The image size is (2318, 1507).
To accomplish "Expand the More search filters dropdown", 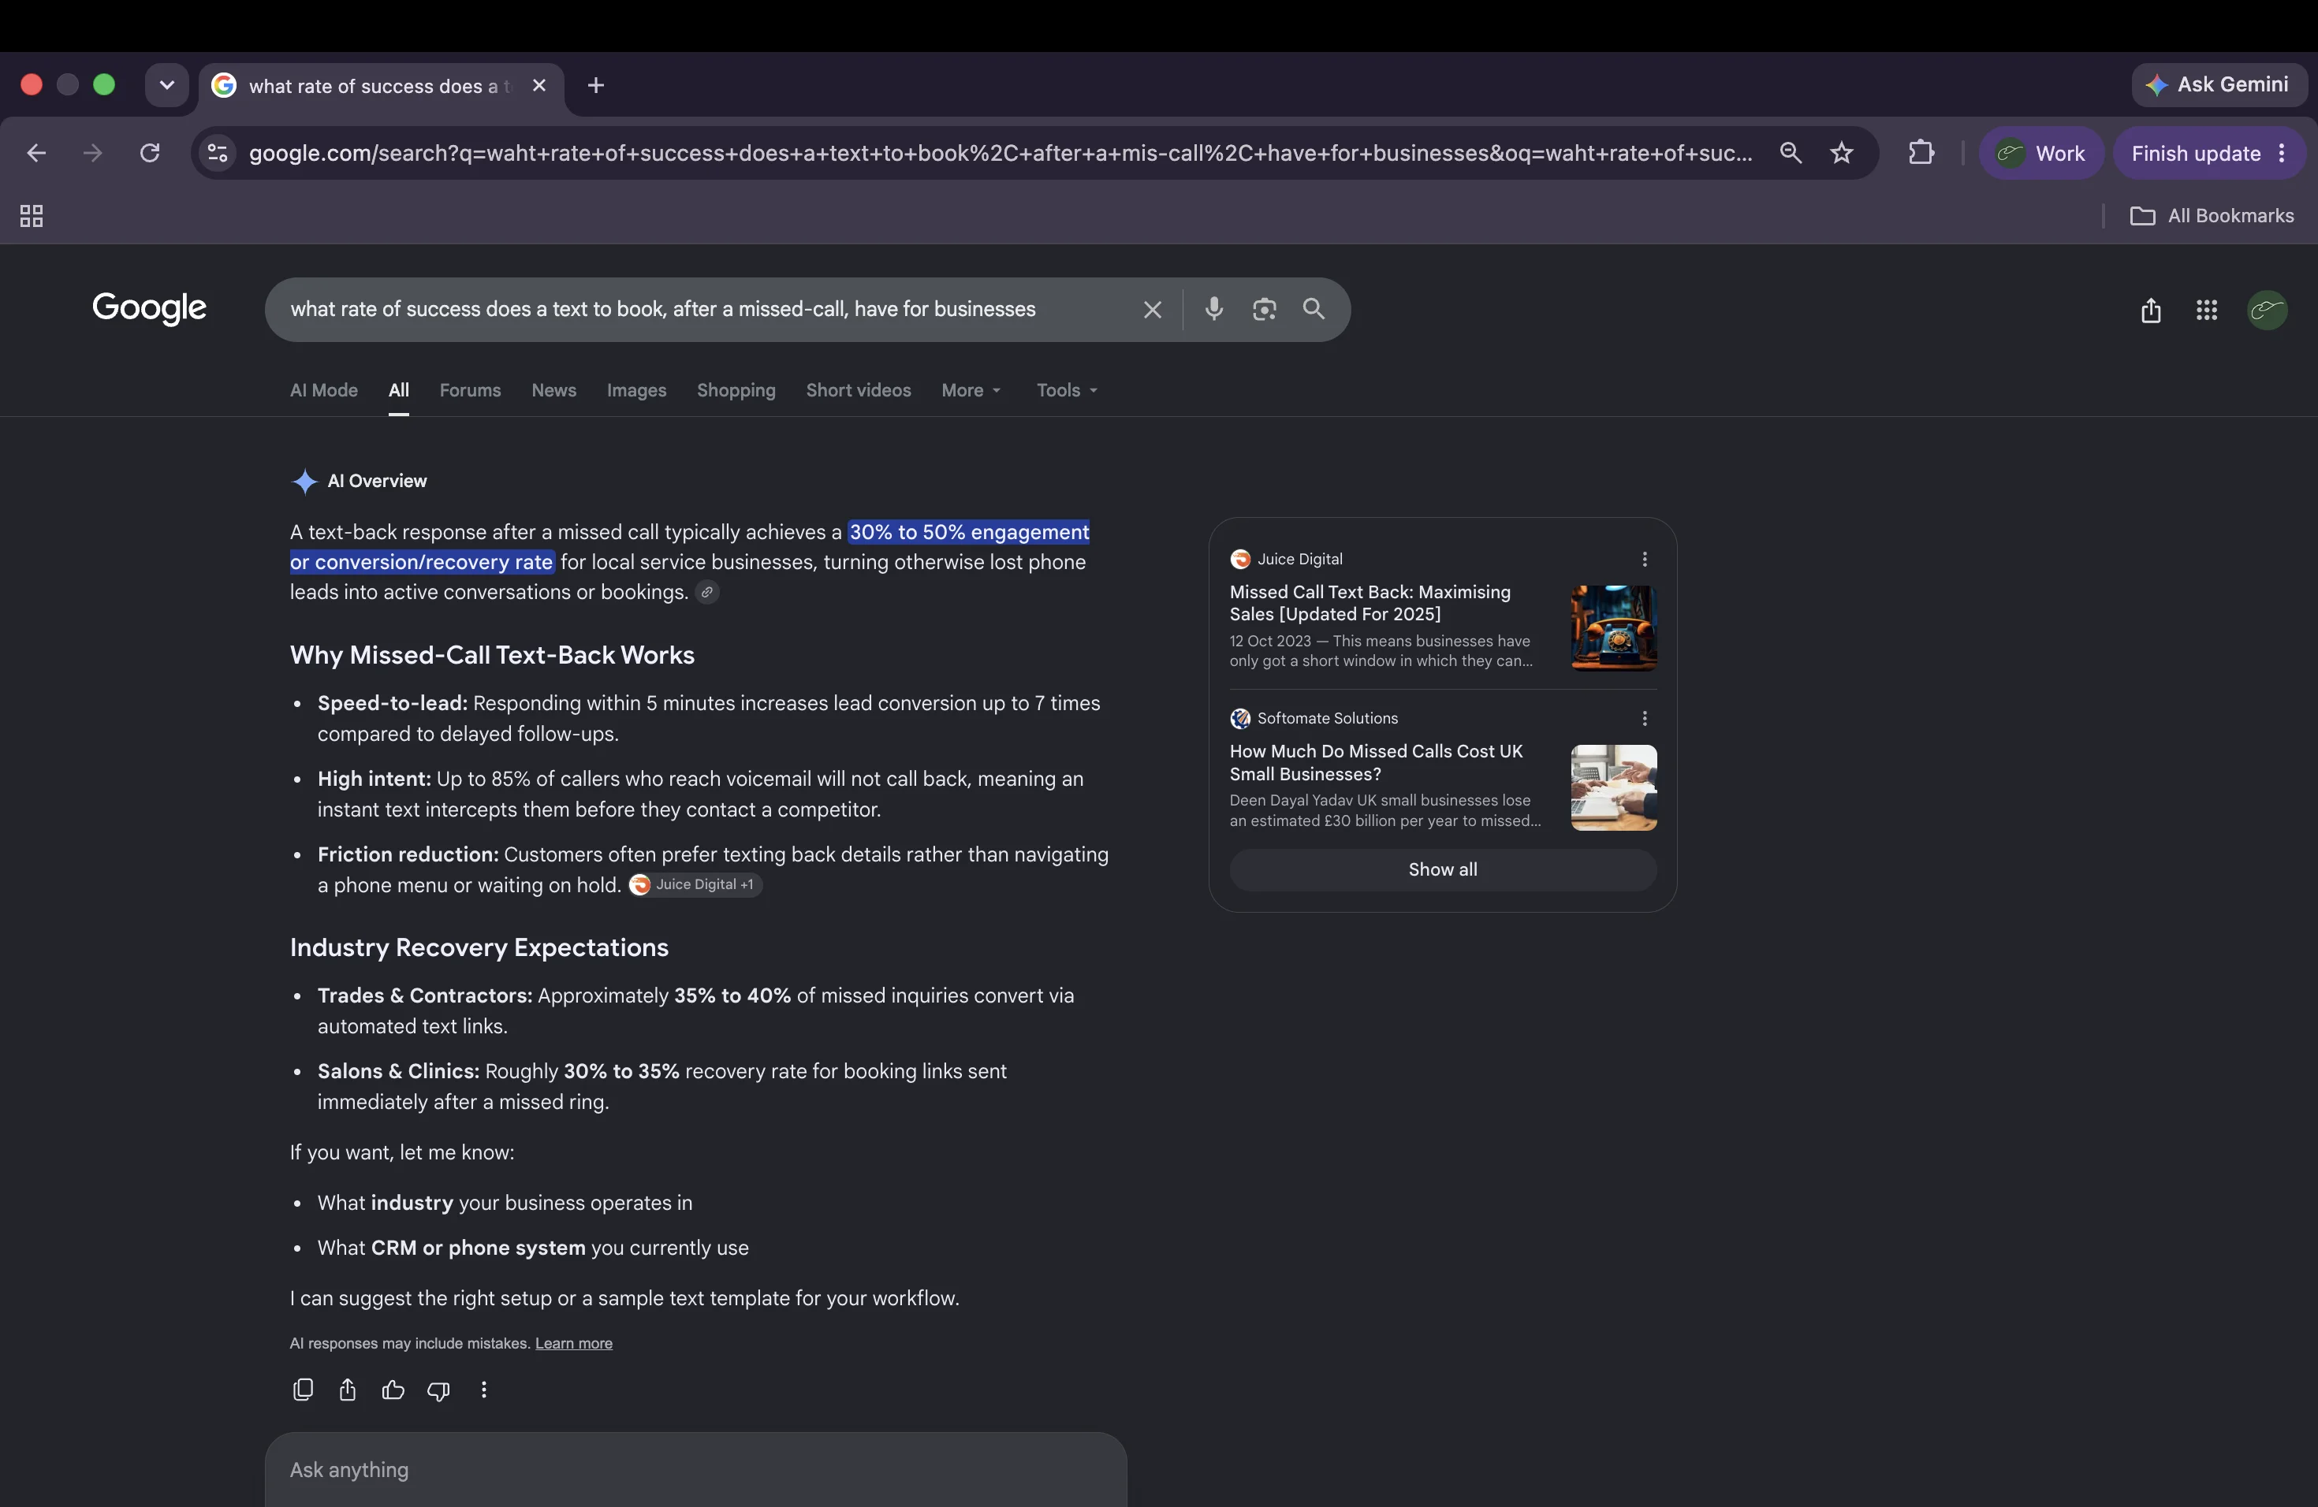I will coord(971,390).
